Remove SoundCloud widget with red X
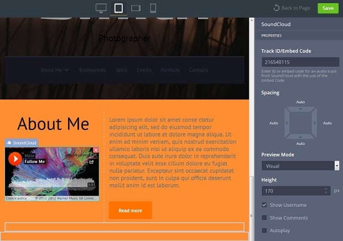 click(96, 150)
